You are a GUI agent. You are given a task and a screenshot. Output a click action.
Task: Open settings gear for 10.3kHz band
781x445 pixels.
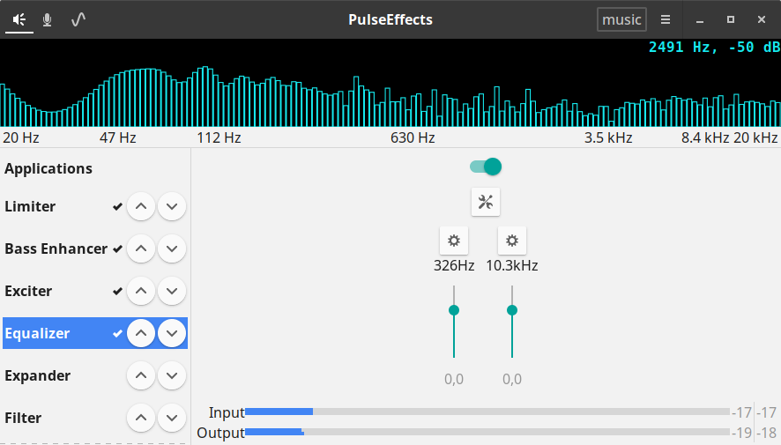click(512, 241)
